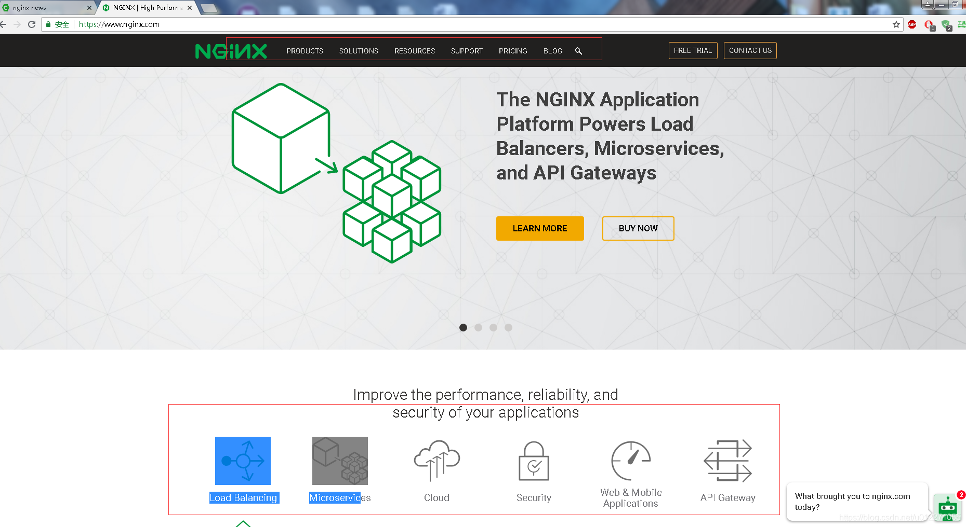The height and width of the screenshot is (527, 966).
Task: Select the NGINX | High Perform tab
Action: (147, 8)
